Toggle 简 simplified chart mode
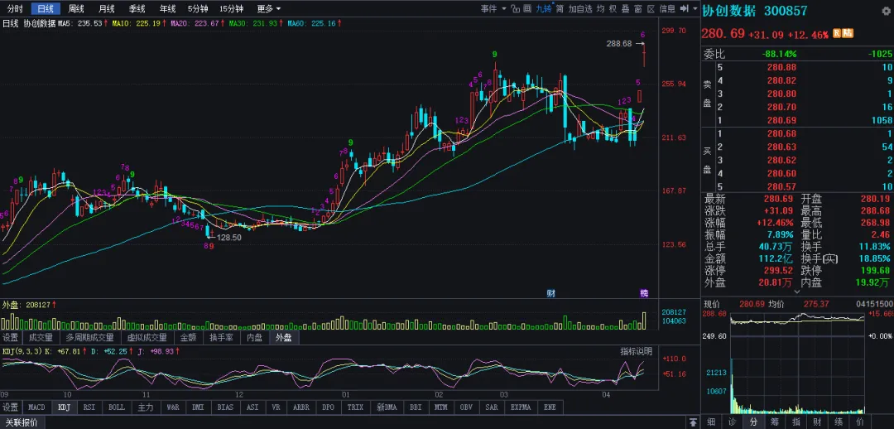This screenshot has width=894, height=429. (x=560, y=8)
